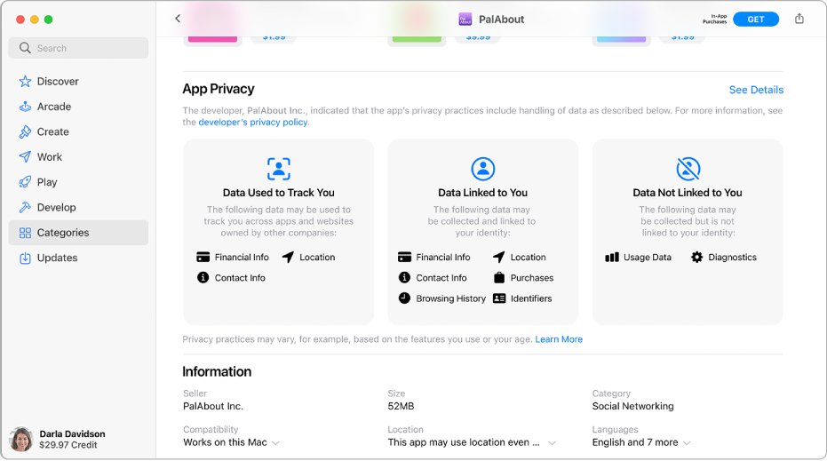Click the Diagnostics gear icon
Viewport: 827px width, 461px height.
(697, 258)
